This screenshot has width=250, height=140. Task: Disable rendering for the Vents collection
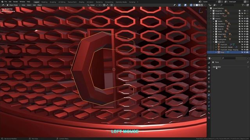[247, 31]
